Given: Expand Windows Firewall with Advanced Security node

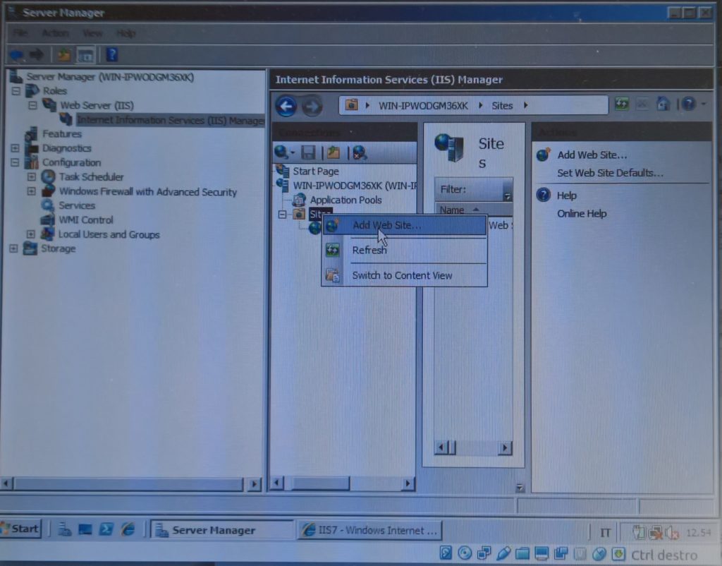Looking at the screenshot, I should click(x=31, y=191).
